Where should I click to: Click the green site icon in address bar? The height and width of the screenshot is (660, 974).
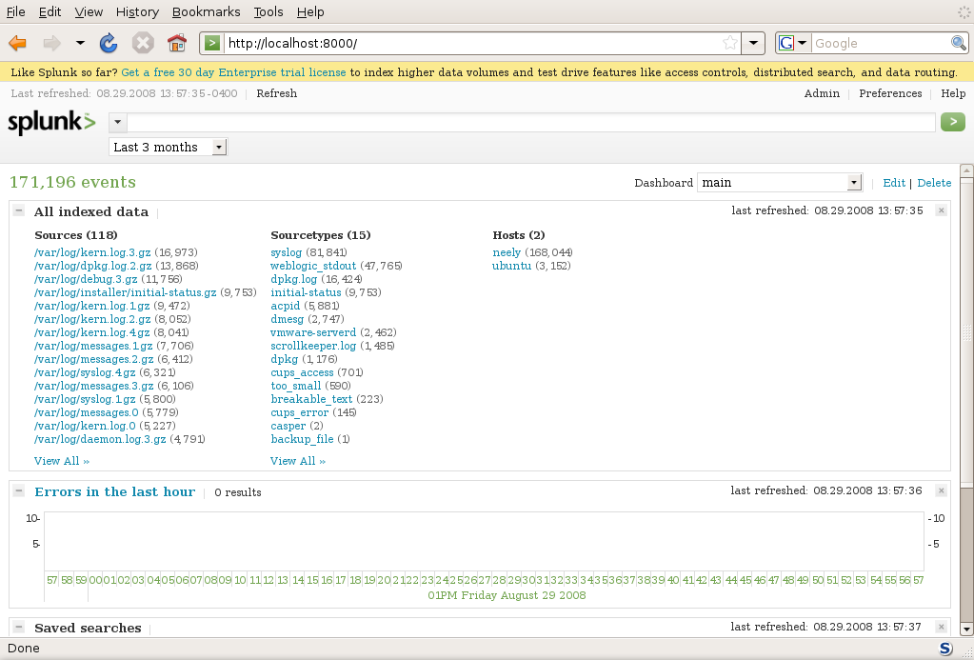211,43
